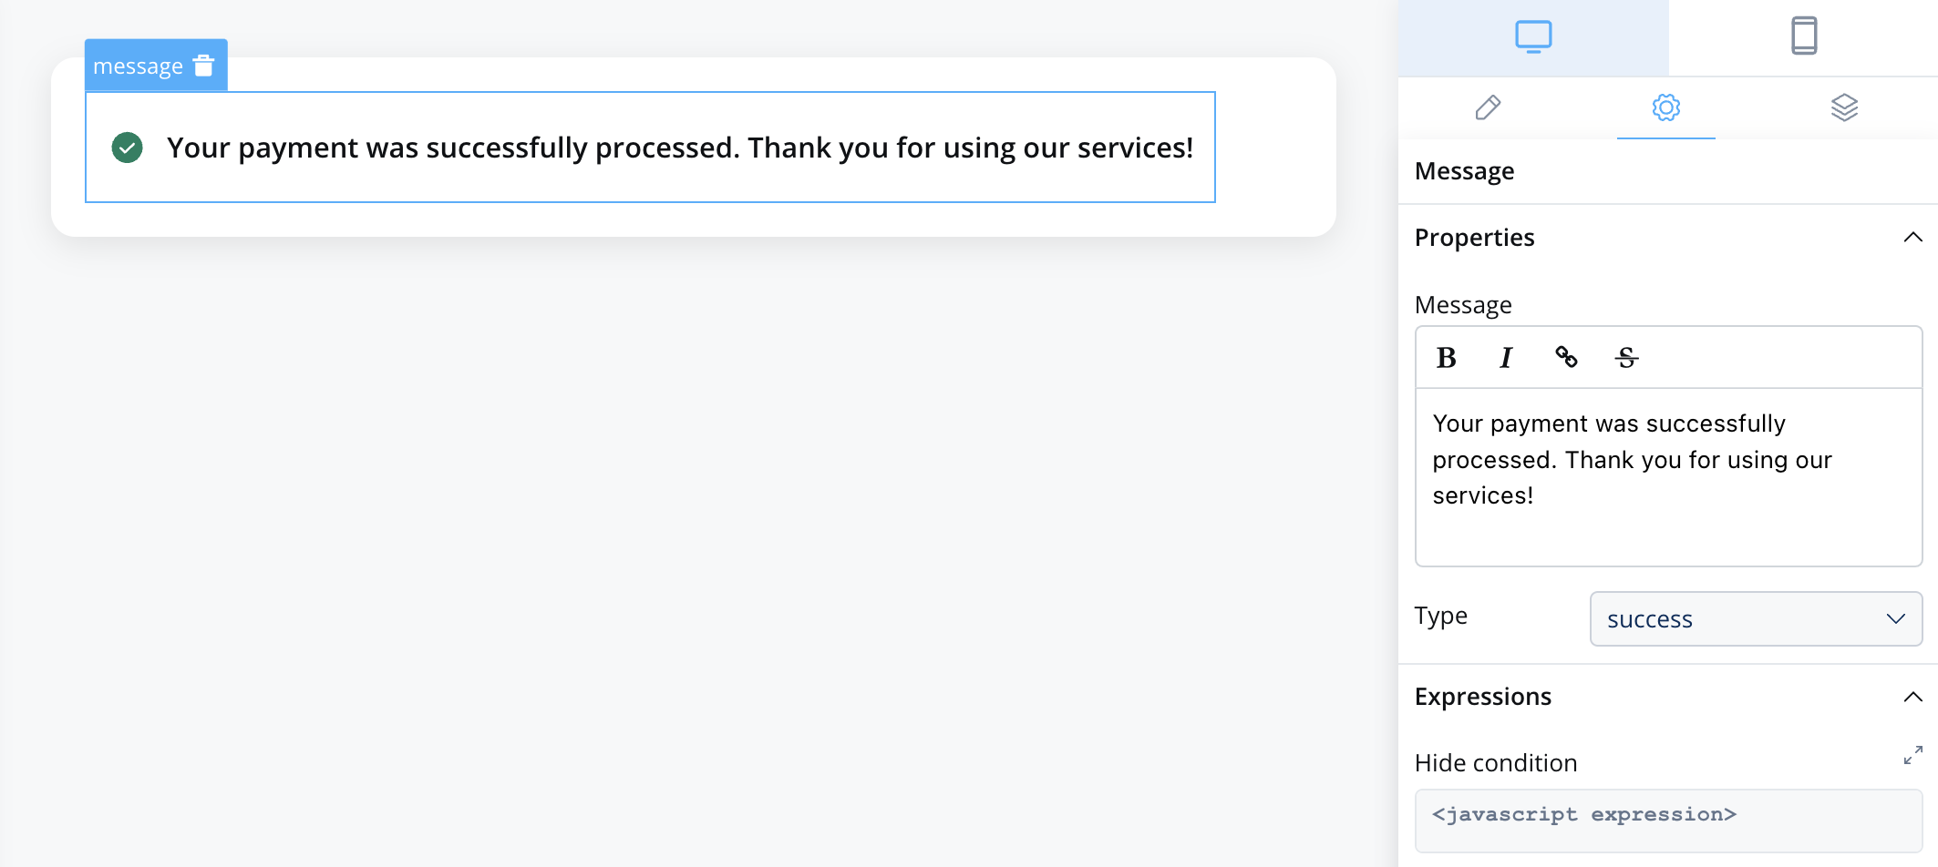Open the Type dropdown showing success
The image size is (1938, 867).
point(1756,619)
